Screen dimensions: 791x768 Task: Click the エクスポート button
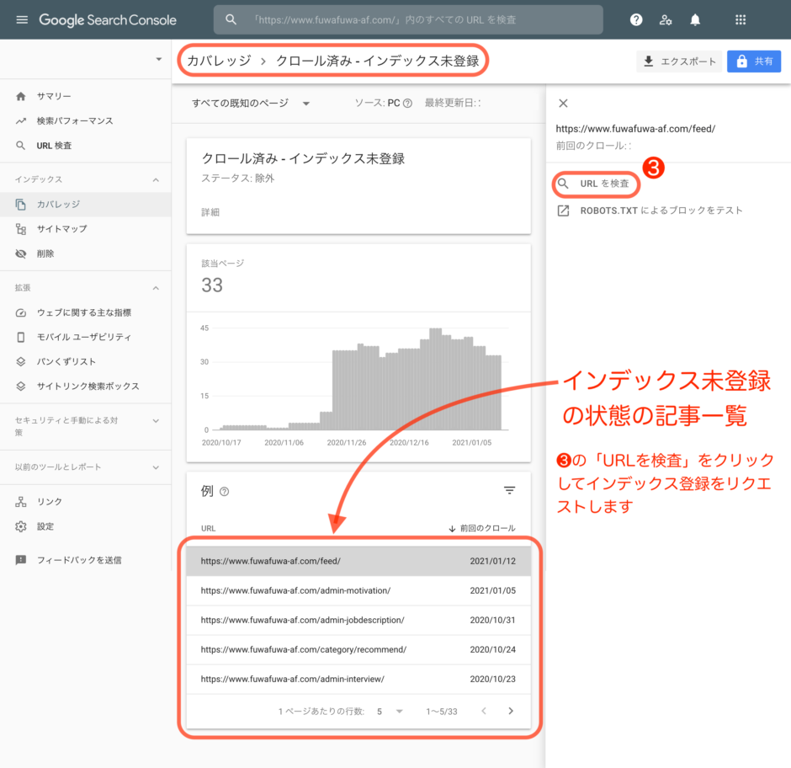point(679,61)
